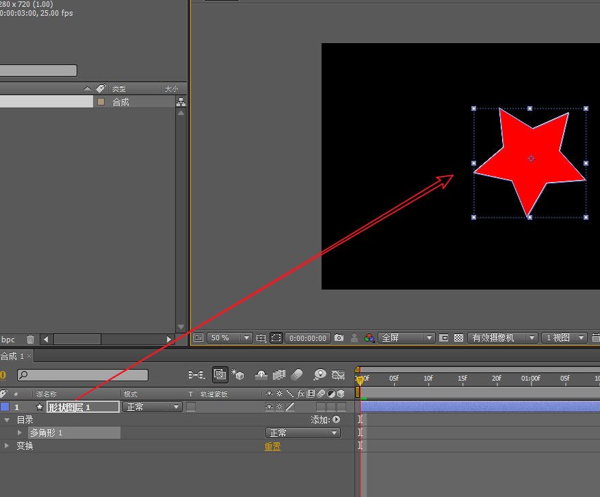Open the 50 % magnification dropdown
The width and height of the screenshot is (600, 497).
coord(229,337)
